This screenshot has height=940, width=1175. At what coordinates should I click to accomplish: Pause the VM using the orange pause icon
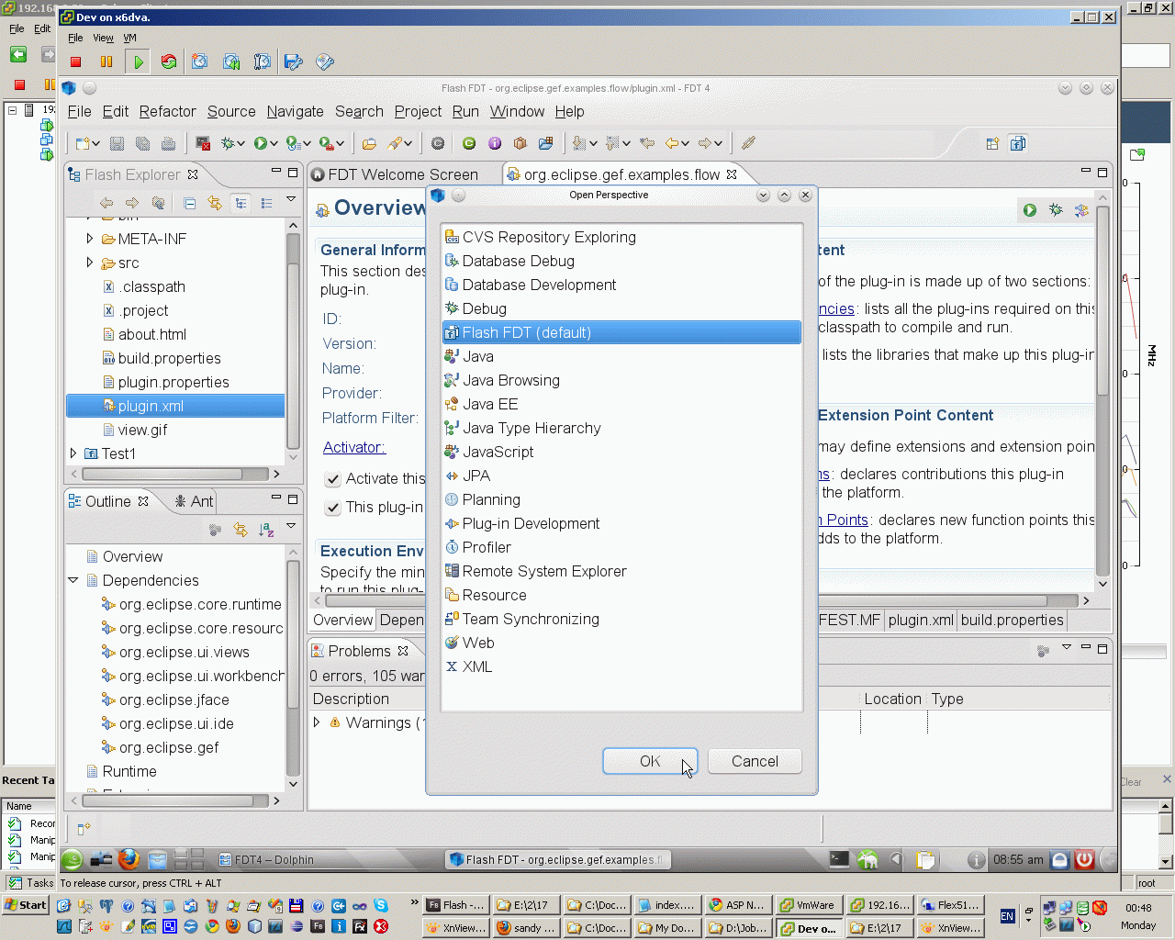point(106,62)
